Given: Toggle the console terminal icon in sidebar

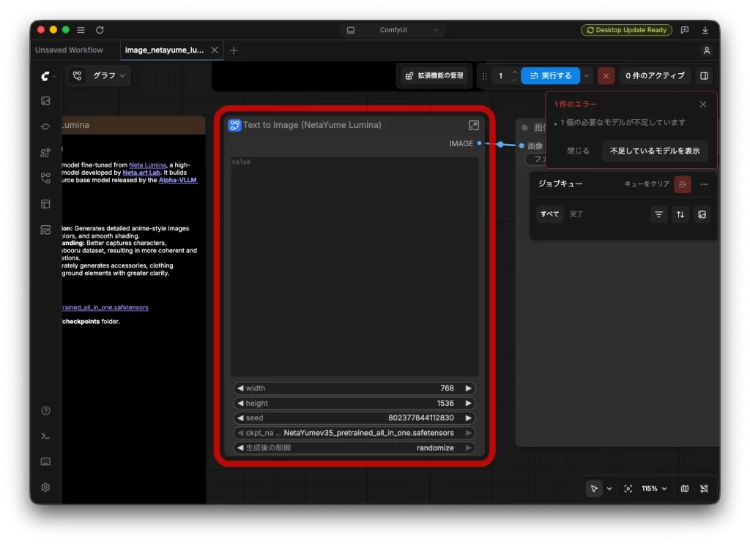Looking at the screenshot, I should tap(45, 436).
